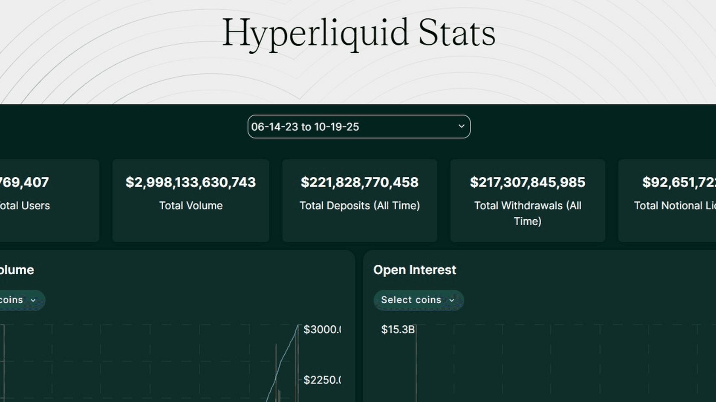Click the Total Users label
This screenshot has height=402, width=716.
[x=25, y=206]
